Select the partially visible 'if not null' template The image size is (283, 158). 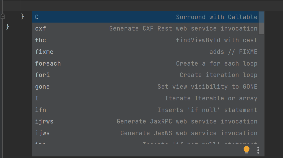tap(146, 143)
